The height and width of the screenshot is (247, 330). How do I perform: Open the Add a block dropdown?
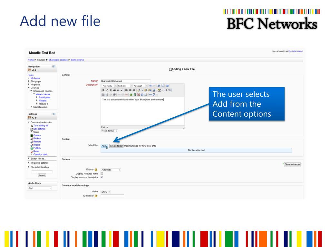point(40,188)
